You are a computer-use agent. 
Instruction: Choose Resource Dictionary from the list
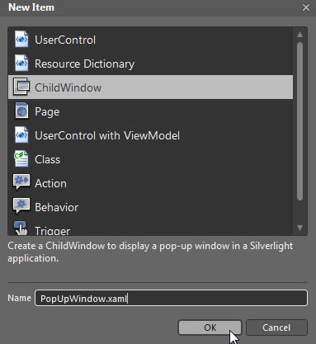point(150,64)
